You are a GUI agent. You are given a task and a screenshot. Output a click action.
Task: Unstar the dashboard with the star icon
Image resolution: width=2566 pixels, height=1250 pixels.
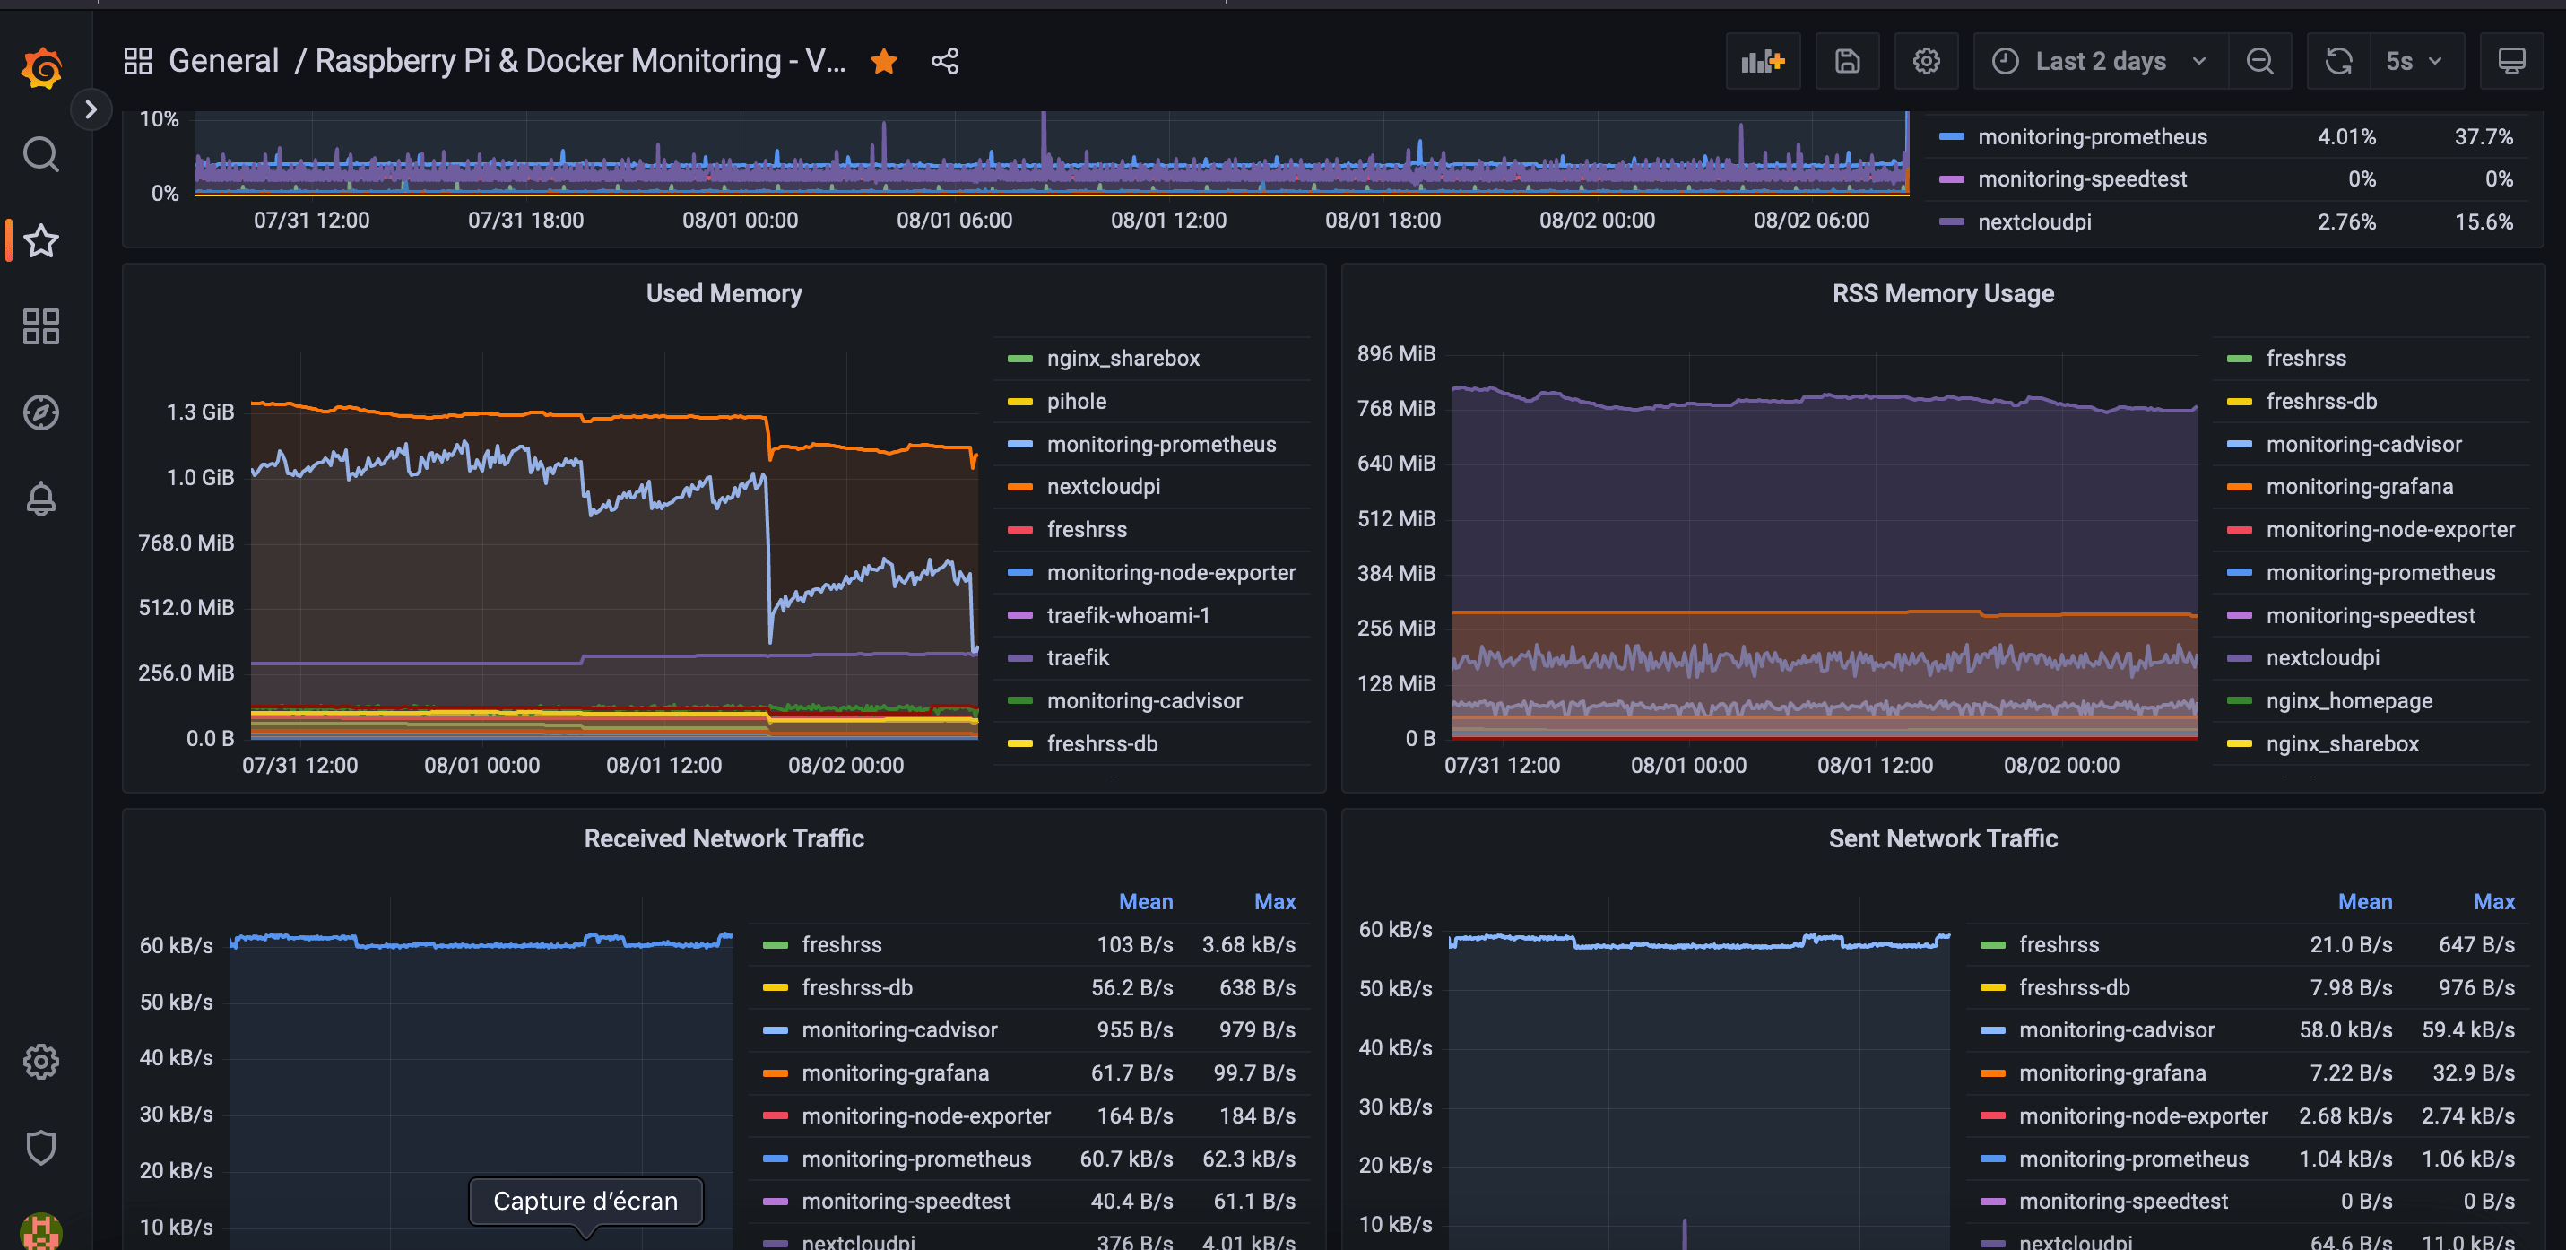click(x=883, y=62)
